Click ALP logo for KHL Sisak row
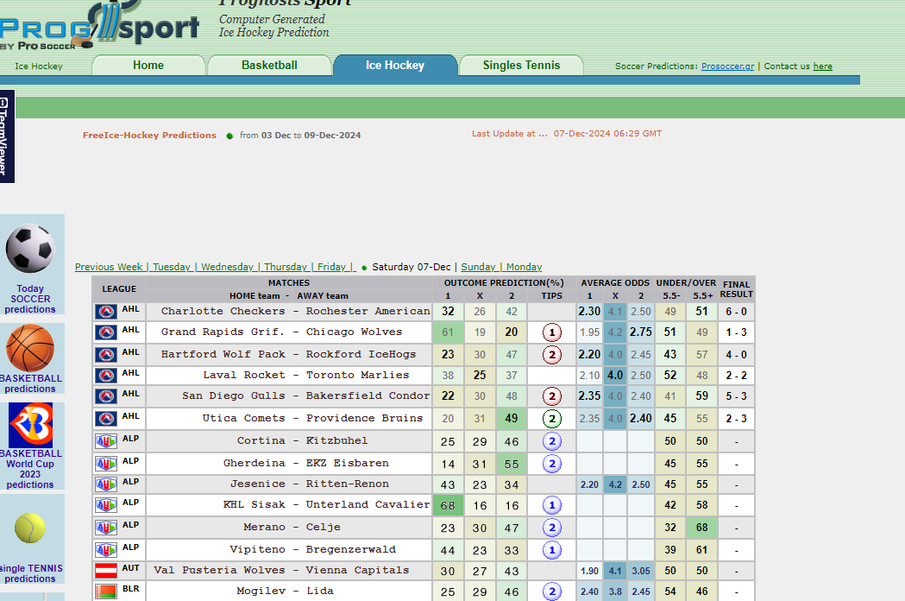Viewport: 905px width, 601px height. pyautogui.click(x=106, y=506)
